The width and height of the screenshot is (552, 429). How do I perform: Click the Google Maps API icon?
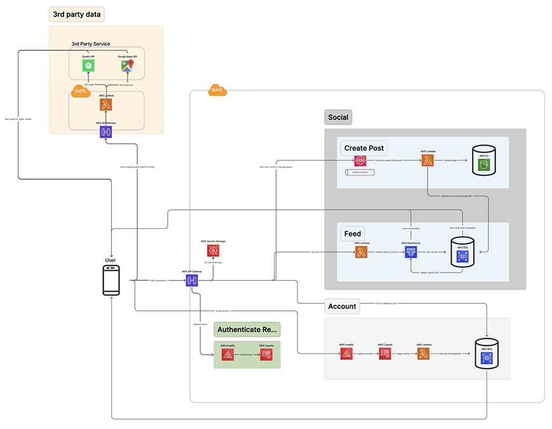click(x=128, y=65)
